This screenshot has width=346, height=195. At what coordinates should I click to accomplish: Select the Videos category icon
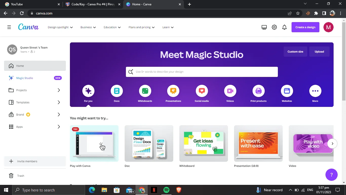point(230,91)
